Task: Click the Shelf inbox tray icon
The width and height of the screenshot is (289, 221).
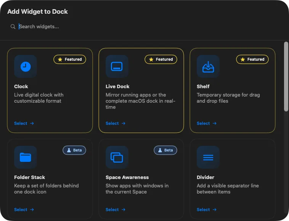Action: (208, 66)
